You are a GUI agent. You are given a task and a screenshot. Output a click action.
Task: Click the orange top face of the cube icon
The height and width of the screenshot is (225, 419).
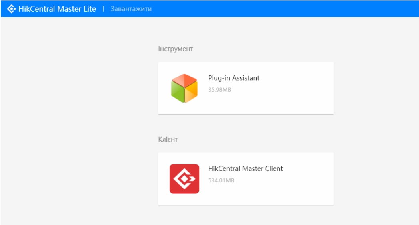click(x=184, y=80)
